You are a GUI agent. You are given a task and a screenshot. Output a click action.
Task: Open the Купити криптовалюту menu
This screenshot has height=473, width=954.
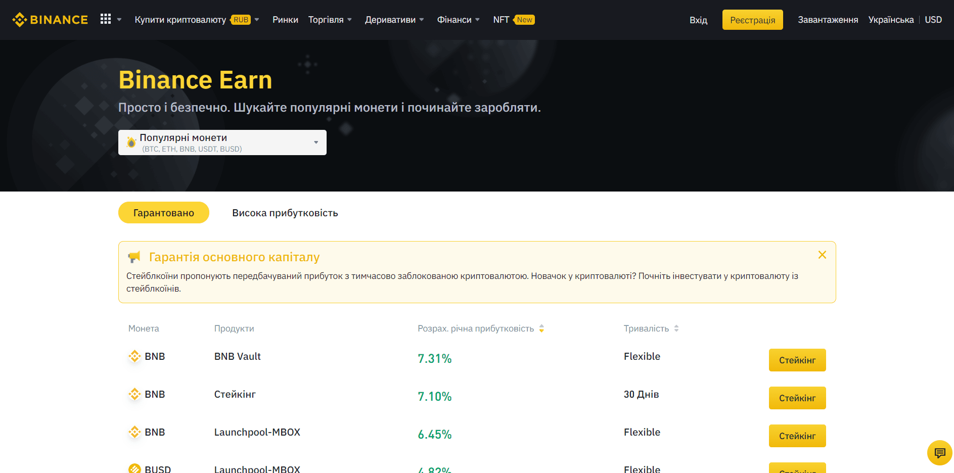pyautogui.click(x=180, y=20)
